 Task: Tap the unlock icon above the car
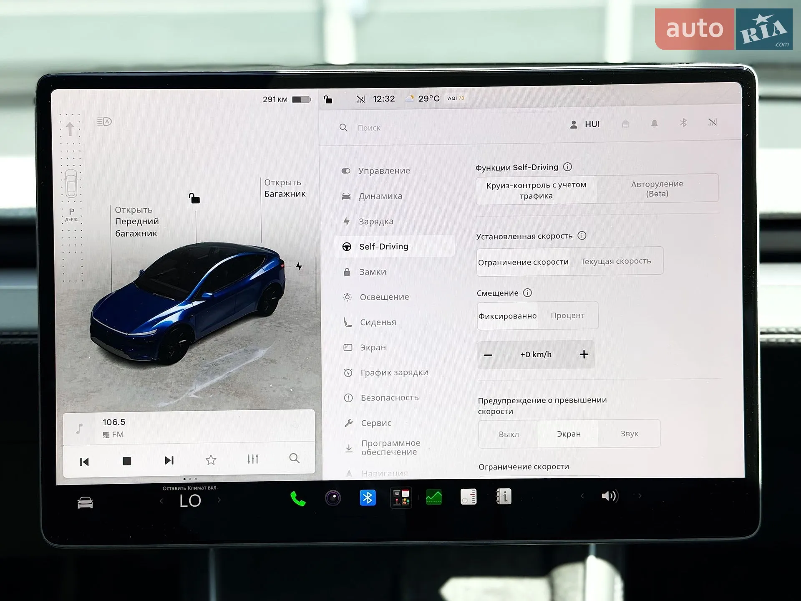(x=194, y=198)
